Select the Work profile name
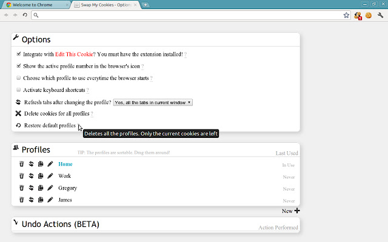The image size is (388, 242). [x=65, y=176]
